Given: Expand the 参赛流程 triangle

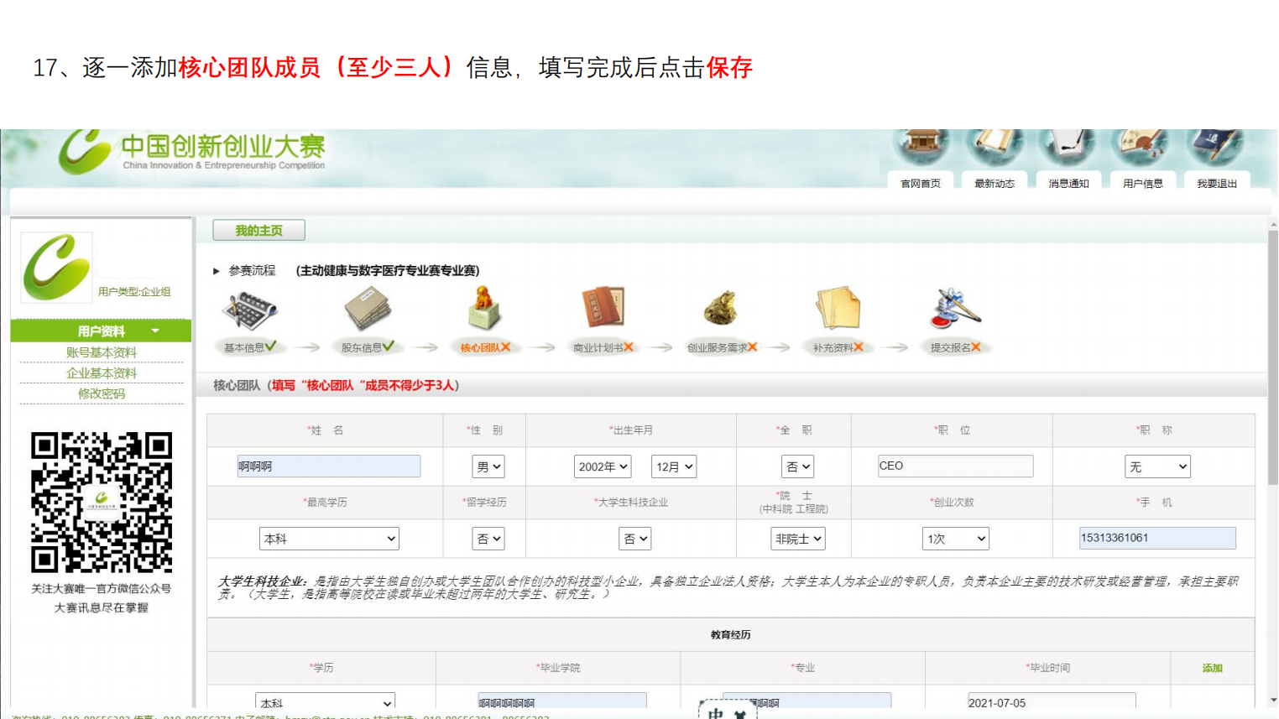Looking at the screenshot, I should 217,271.
